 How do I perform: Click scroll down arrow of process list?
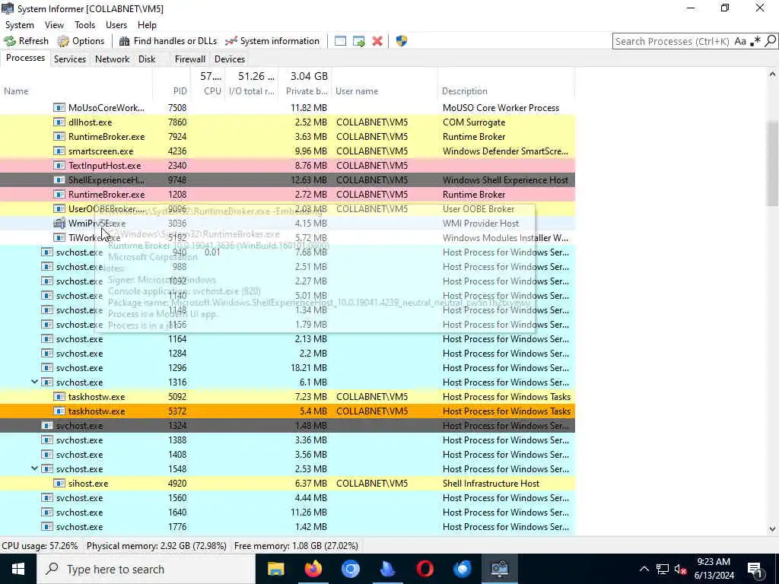tap(772, 529)
